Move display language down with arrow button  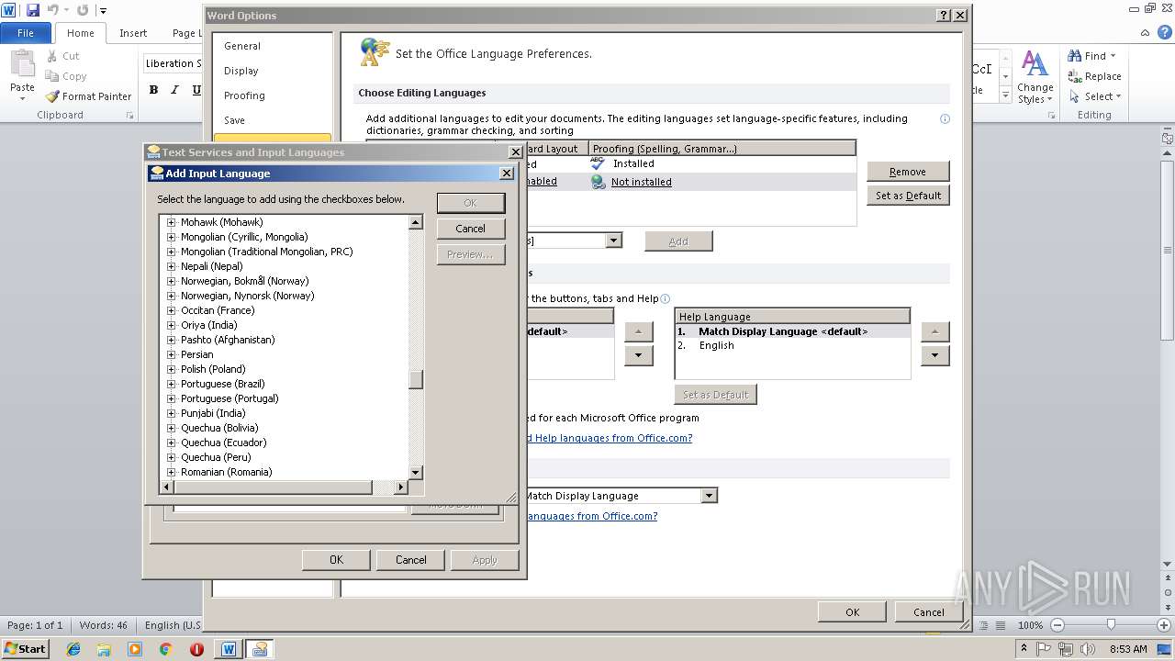click(638, 355)
